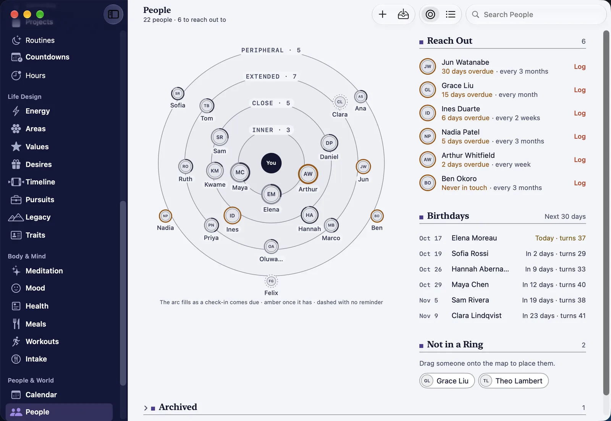Open Legacy in the sidebar
This screenshot has width=611, height=421.
pyautogui.click(x=60, y=217)
